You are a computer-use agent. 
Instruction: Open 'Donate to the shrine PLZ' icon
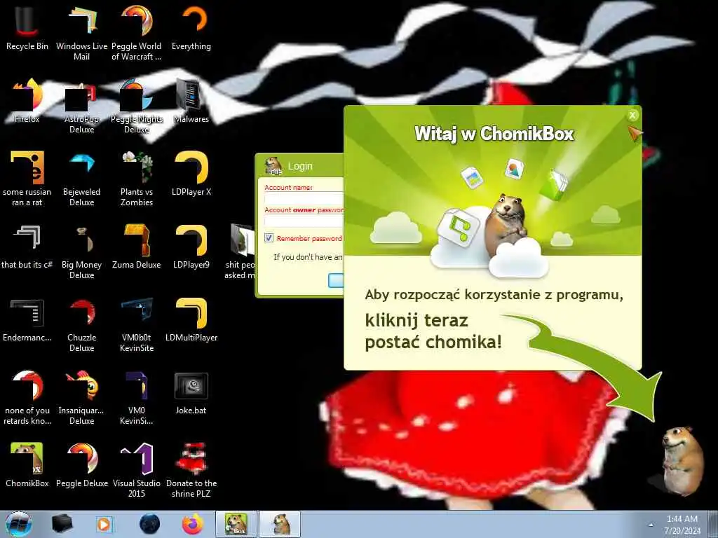click(x=191, y=470)
